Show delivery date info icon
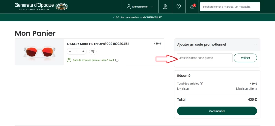The width and height of the screenshot is (275, 126). point(117,60)
